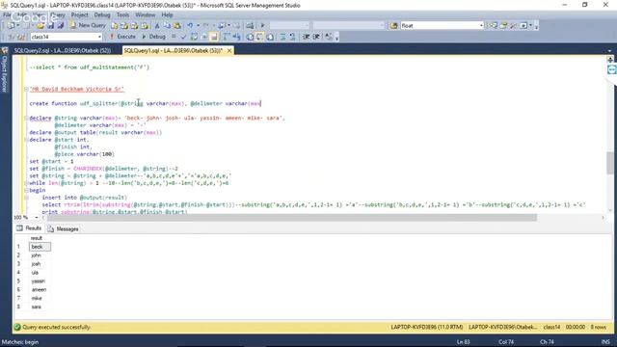Click the Decrease Indent icon
Viewport: 617px width, 347px height.
click(x=306, y=37)
